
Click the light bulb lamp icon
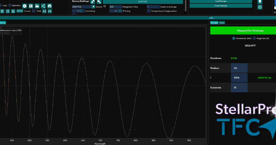(x=260, y=2)
